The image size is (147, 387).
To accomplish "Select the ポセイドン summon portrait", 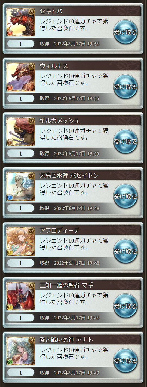I will tap(20, 187).
